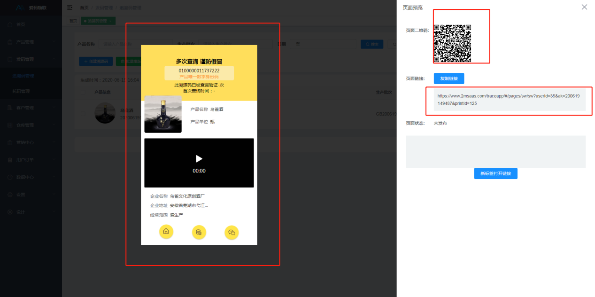Image resolution: width=595 pixels, height=297 pixels.
Task: Click the 仓库管理 sidebar icon
Action: click(10, 125)
